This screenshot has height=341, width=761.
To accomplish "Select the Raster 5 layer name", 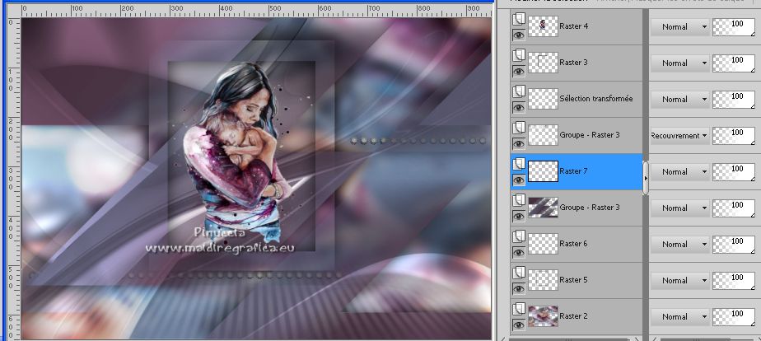I will 574,280.
